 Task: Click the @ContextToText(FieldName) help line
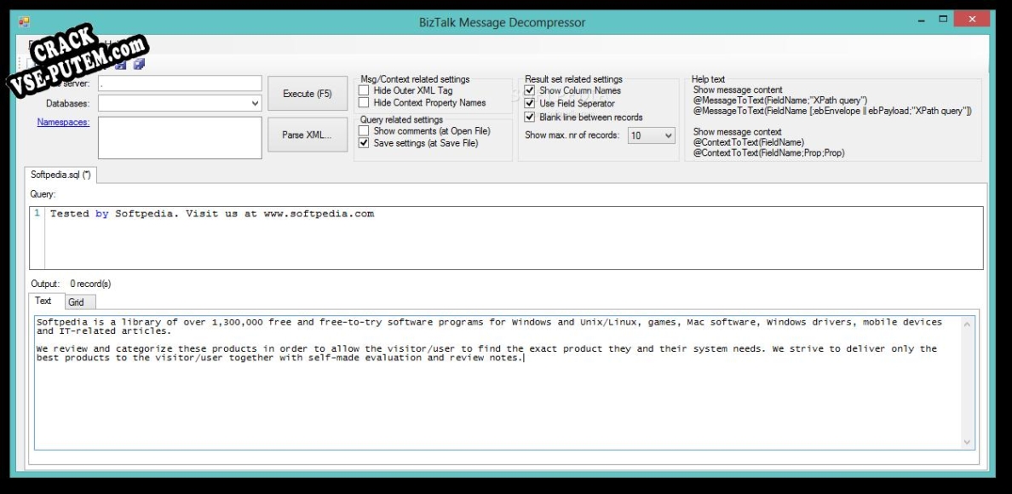[749, 142]
